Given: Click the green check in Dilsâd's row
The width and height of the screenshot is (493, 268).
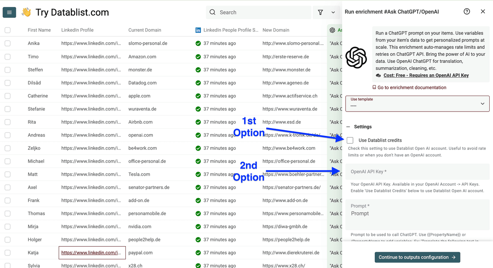Looking at the screenshot, I should 198,82.
